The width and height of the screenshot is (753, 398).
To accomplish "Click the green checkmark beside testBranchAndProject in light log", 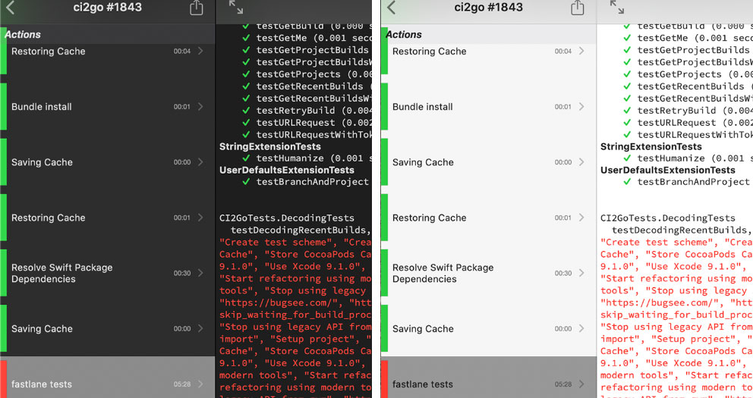I will (627, 182).
